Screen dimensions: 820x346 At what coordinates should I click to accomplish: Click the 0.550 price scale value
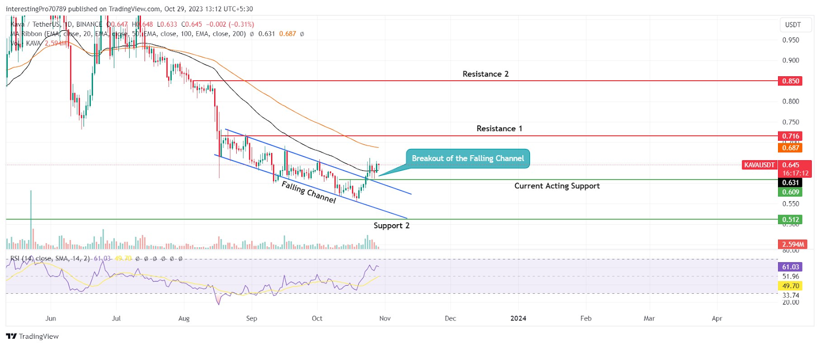pos(791,204)
